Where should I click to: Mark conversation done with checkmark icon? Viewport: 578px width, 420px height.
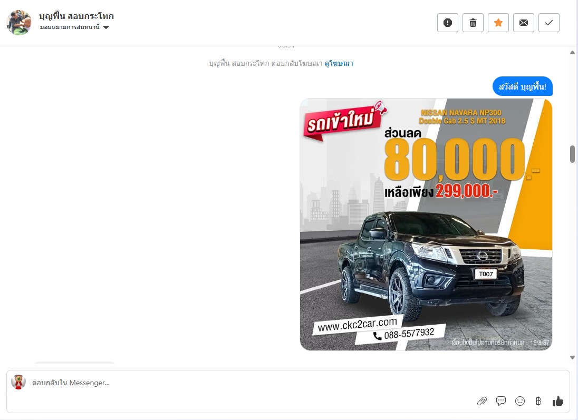tap(549, 23)
